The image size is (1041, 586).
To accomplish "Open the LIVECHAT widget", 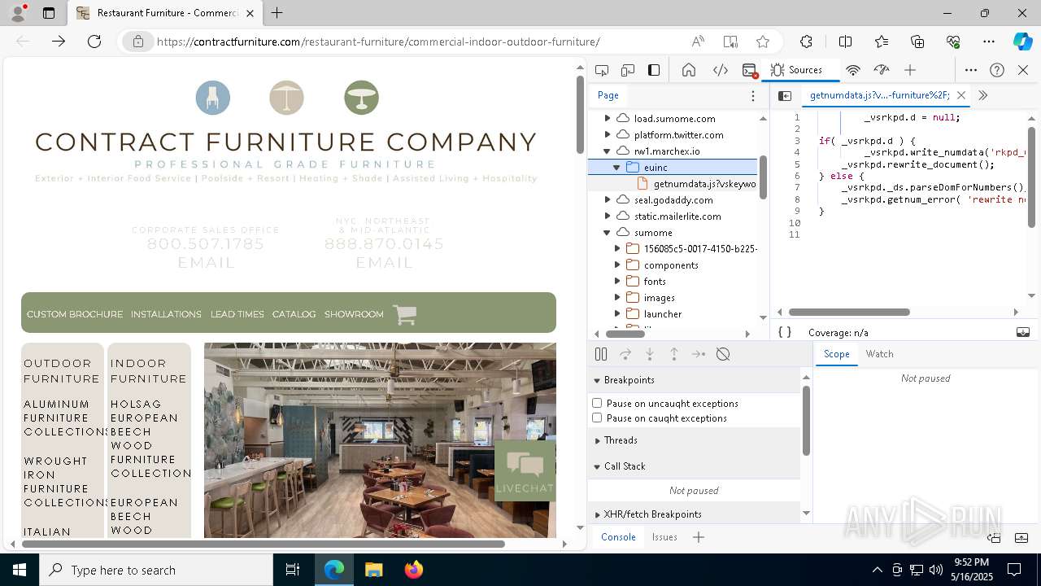I will (x=525, y=470).
